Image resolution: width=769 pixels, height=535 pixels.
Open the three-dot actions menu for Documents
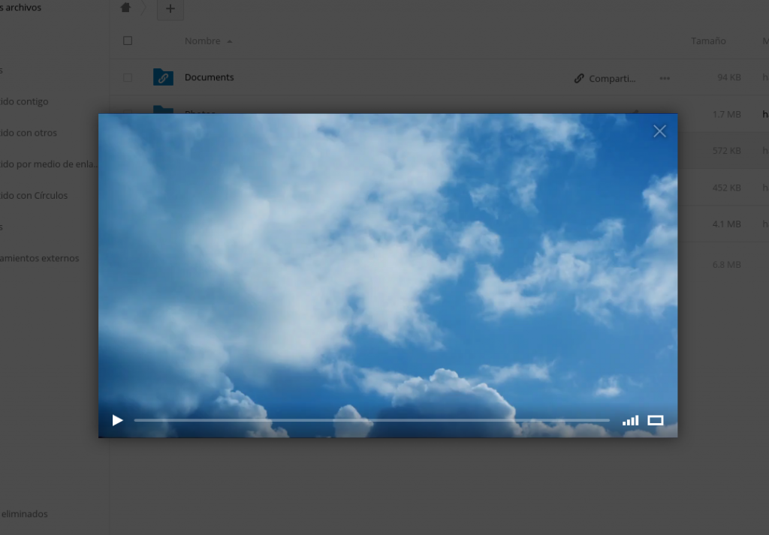tap(664, 77)
